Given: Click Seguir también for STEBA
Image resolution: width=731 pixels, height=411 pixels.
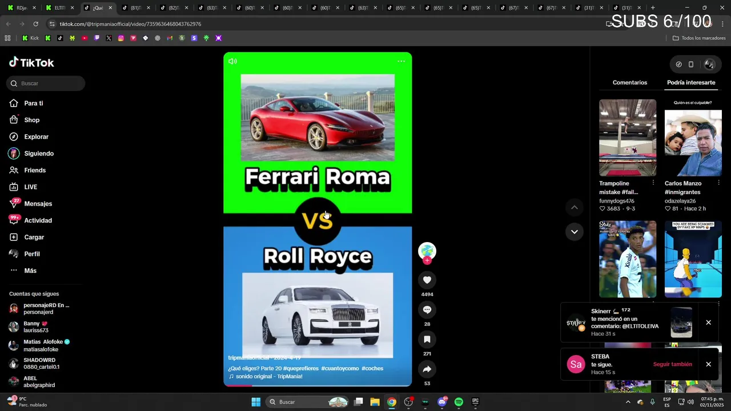Looking at the screenshot, I should point(672,364).
